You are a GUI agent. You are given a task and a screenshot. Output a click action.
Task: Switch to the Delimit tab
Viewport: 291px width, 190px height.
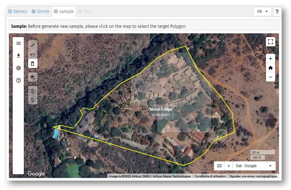(18, 11)
